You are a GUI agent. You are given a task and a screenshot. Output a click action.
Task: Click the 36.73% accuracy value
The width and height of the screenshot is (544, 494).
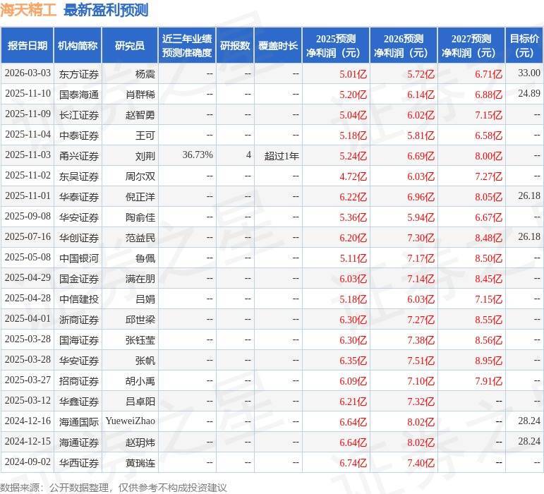coord(198,155)
